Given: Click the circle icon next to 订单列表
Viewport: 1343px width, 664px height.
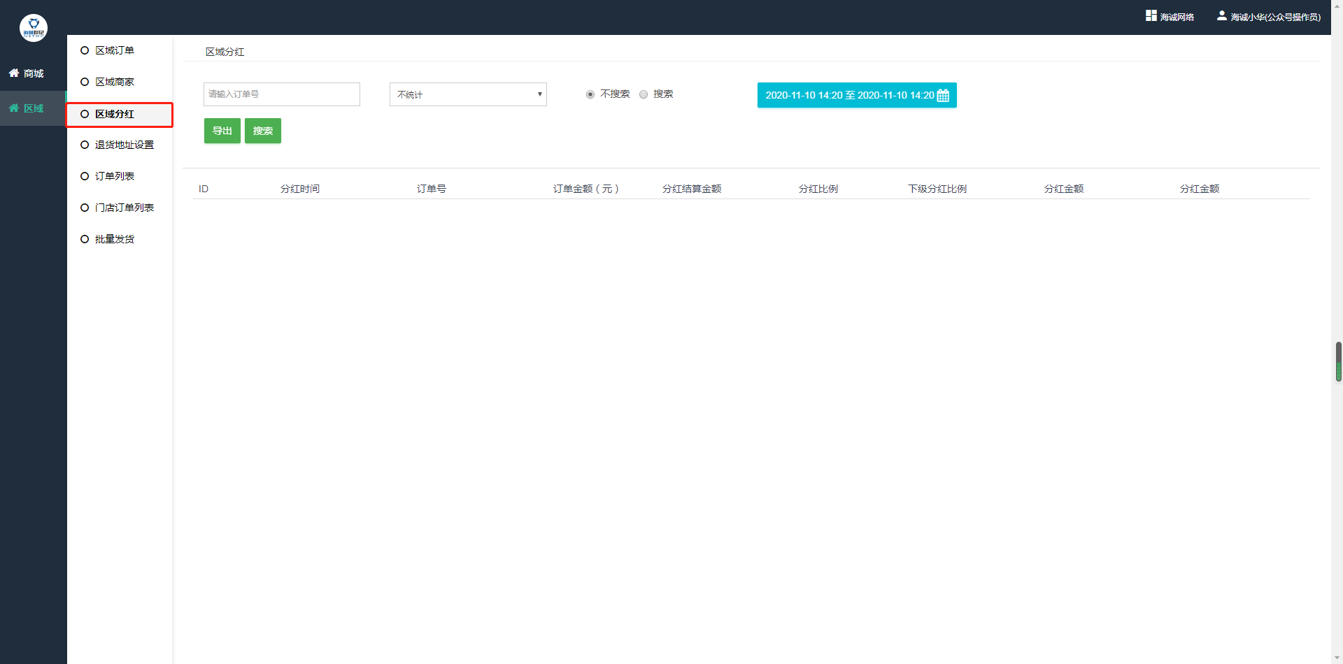Looking at the screenshot, I should click(85, 176).
